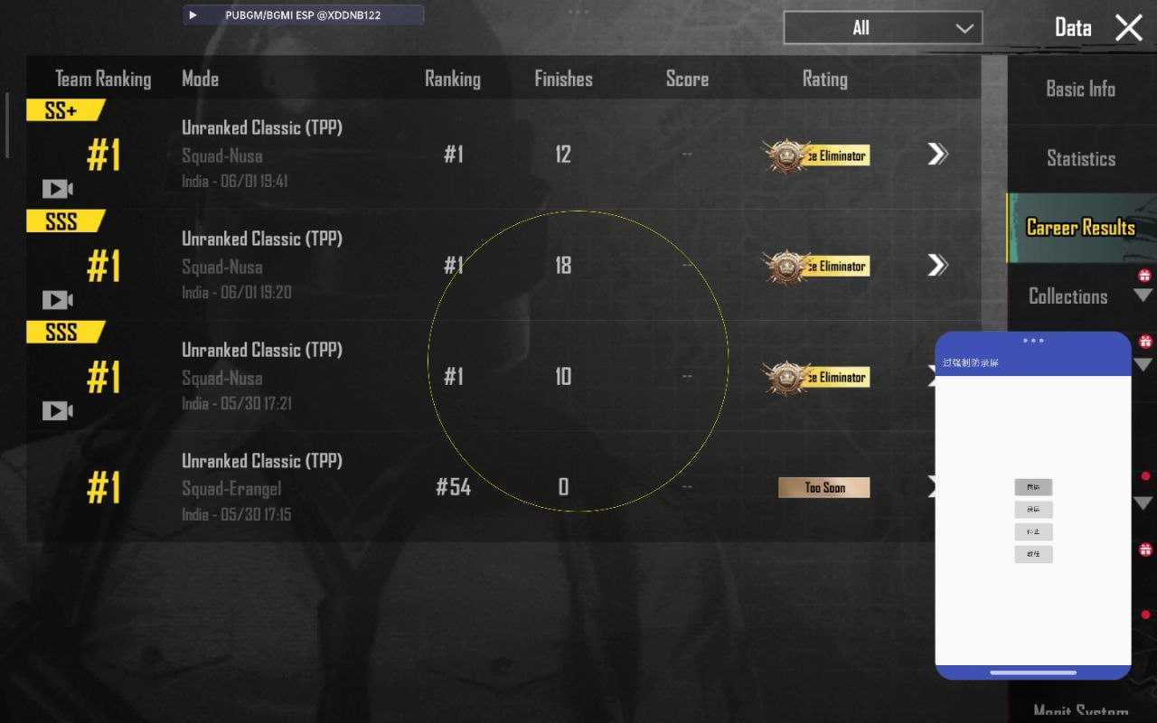Open replay camera icon for 05/30 17:21 match

coord(58,411)
